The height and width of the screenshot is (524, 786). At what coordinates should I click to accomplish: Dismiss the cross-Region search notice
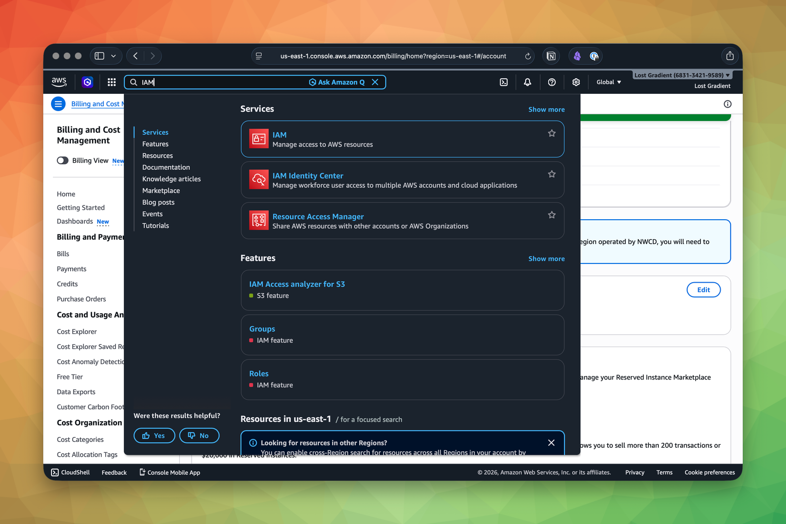[551, 443]
